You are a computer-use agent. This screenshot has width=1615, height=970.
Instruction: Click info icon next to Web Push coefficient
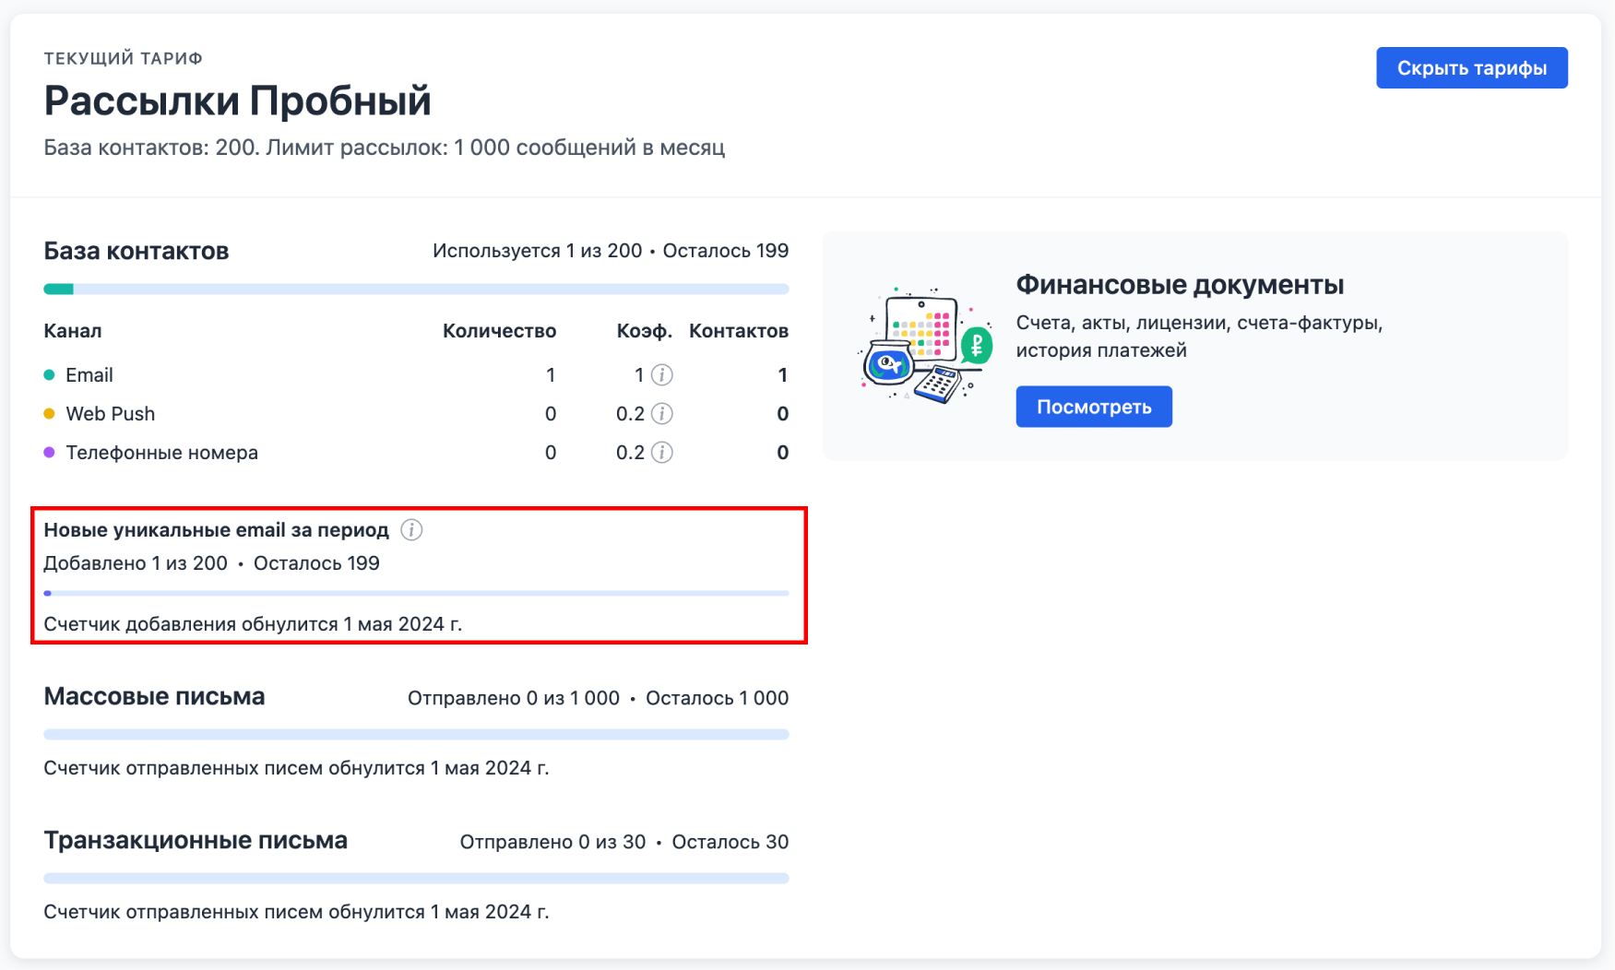point(661,414)
